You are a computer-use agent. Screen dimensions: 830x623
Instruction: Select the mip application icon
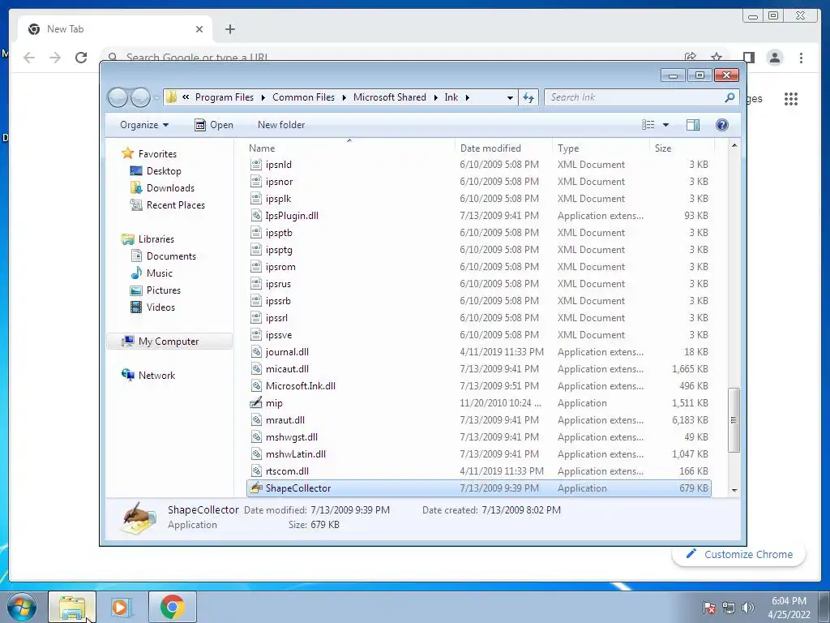click(x=256, y=402)
